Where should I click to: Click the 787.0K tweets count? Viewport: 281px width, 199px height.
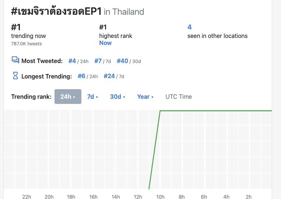pos(27,44)
